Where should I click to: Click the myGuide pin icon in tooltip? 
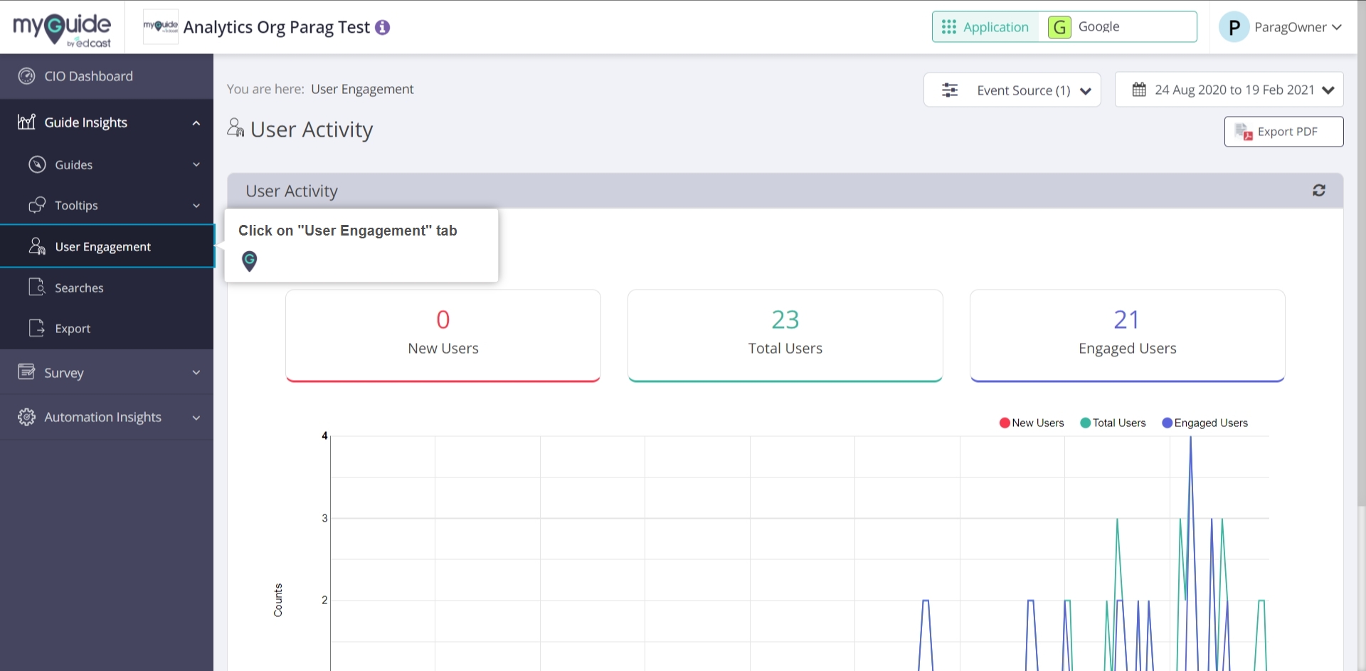tap(249, 261)
